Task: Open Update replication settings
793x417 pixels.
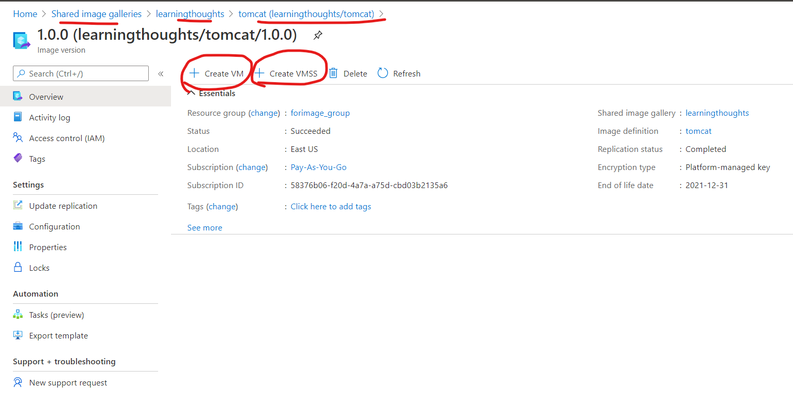Action: click(x=63, y=206)
